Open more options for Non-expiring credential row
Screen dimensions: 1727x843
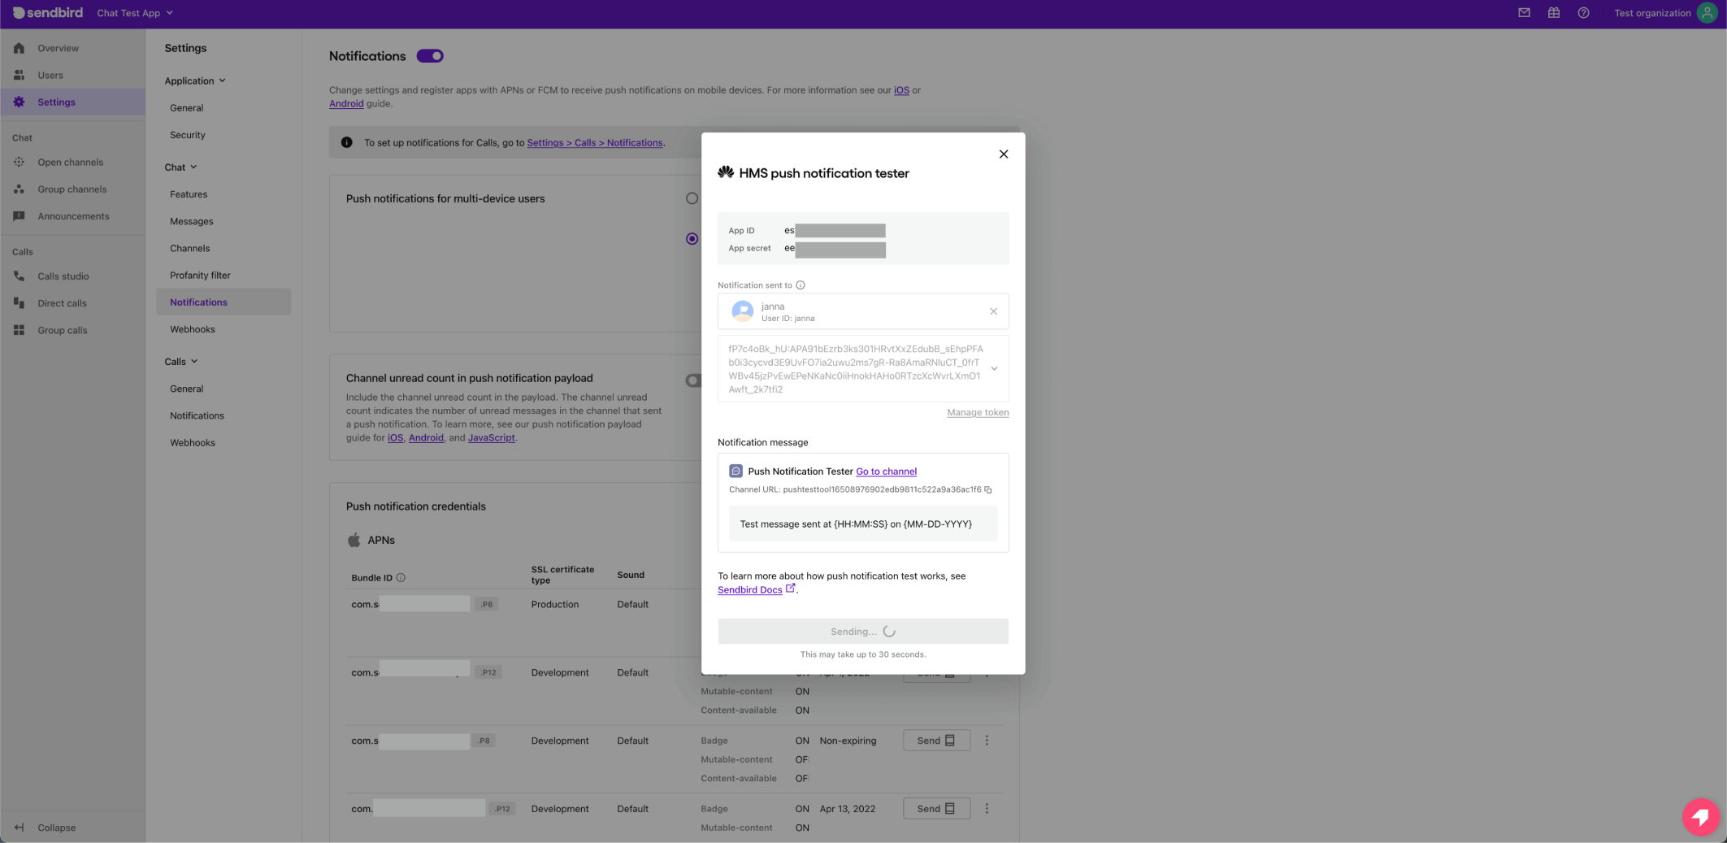tap(987, 741)
